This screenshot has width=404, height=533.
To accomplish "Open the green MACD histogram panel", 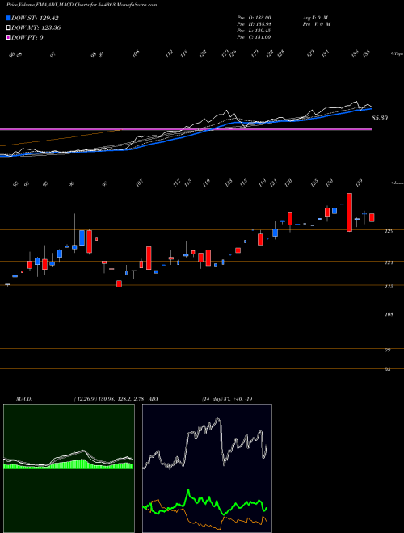I will tap(69, 468).
